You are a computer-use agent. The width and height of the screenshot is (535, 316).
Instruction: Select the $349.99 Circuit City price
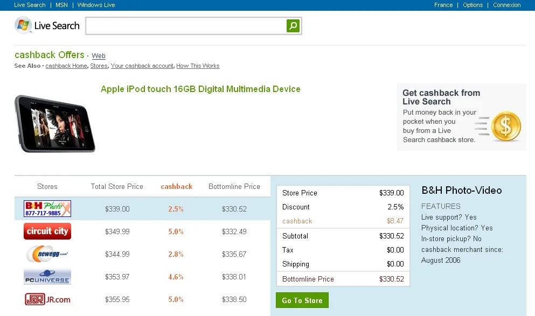click(117, 231)
